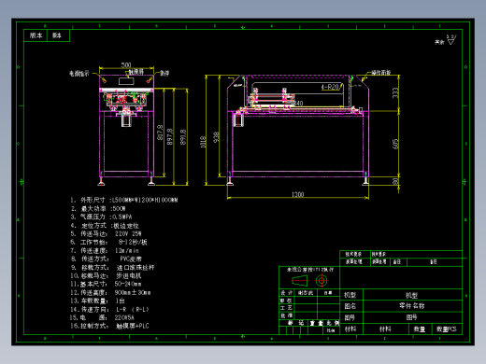Select the '触摸屏' label above front view
This screenshot has height=364, width=486.
point(136,72)
